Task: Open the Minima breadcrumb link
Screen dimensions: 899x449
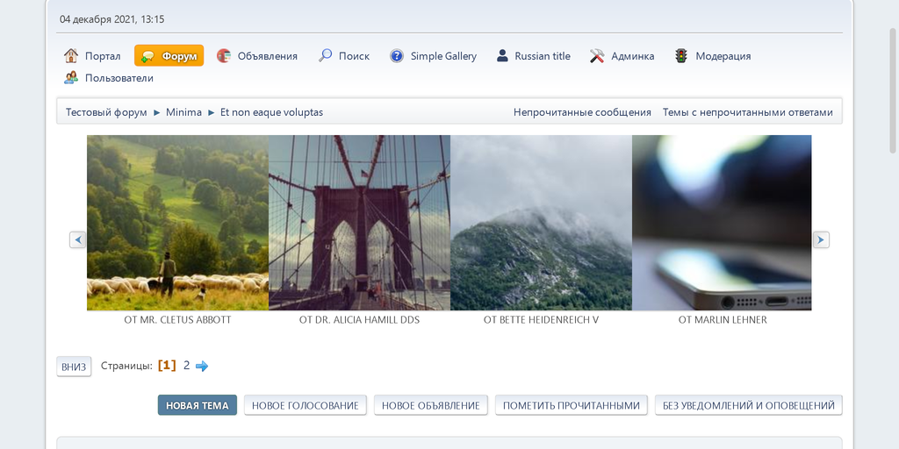Action: tap(183, 112)
